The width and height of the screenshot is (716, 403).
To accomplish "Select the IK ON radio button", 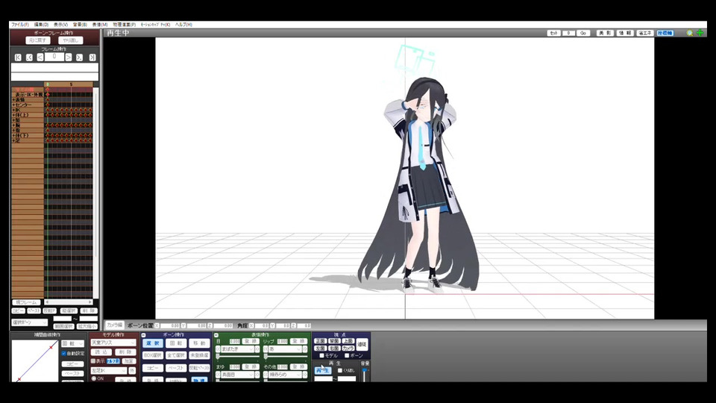I will pos(94,378).
